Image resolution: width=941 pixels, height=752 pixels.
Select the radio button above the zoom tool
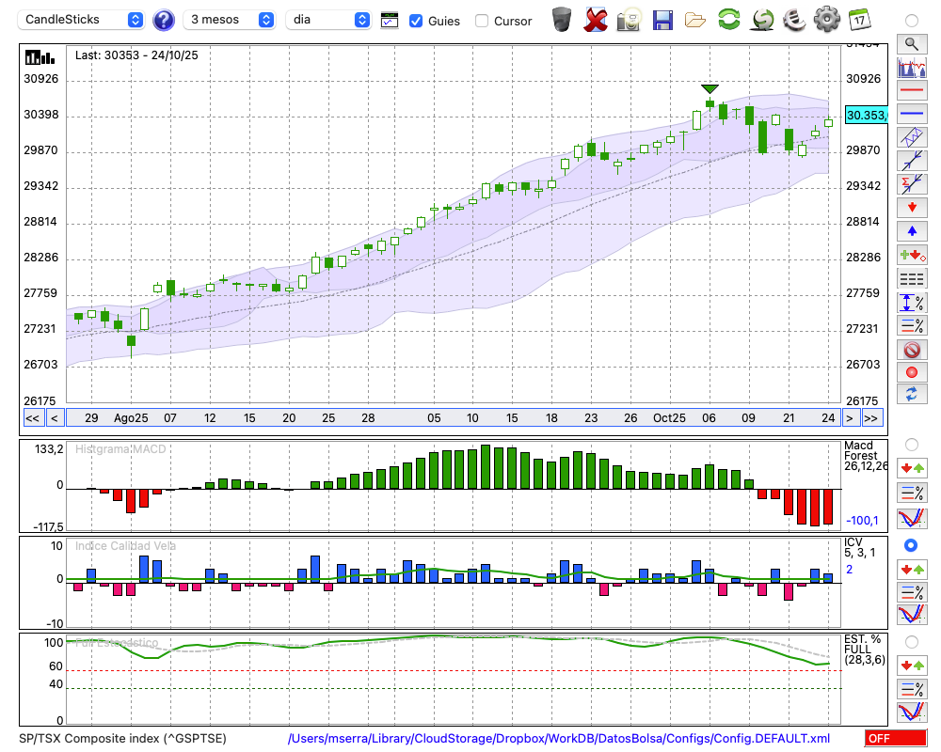(x=912, y=21)
